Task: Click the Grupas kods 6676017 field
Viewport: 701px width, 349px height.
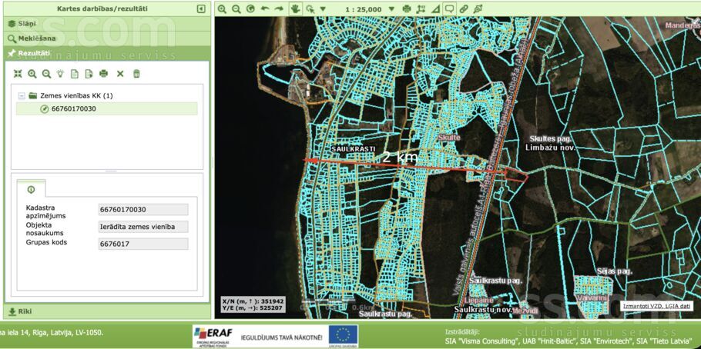Action: tap(143, 244)
